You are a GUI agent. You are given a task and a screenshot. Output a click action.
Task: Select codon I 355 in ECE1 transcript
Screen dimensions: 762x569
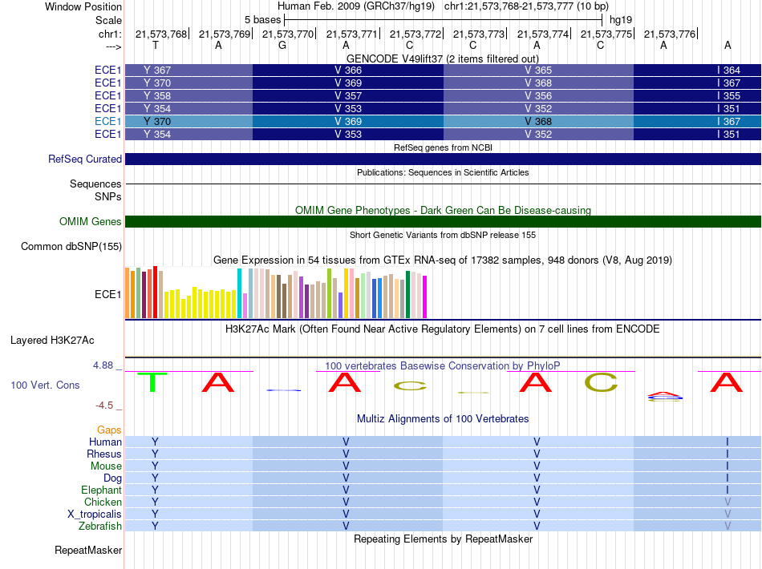[x=728, y=95]
